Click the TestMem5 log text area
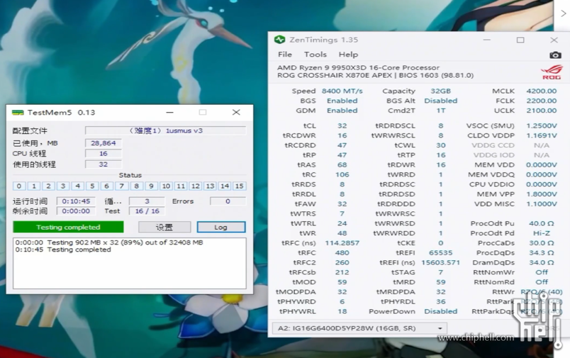570x358 pixels. tap(129, 264)
